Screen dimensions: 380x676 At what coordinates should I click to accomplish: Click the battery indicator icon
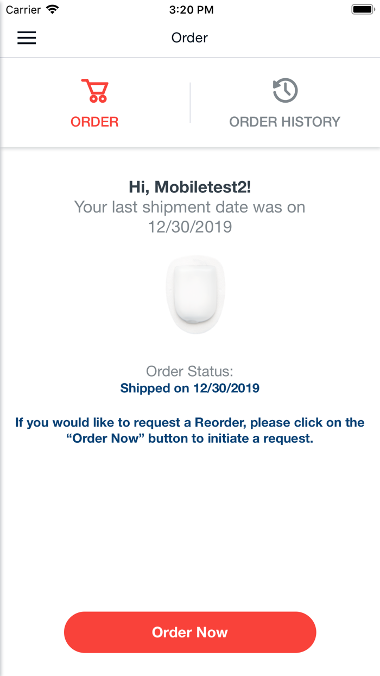coord(363,8)
